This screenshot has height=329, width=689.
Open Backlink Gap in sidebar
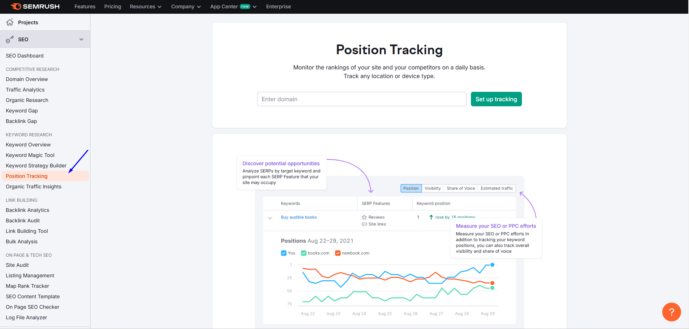tap(21, 121)
